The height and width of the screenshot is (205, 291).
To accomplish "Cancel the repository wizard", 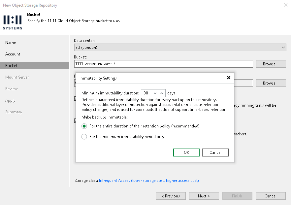I will [x=271, y=196].
